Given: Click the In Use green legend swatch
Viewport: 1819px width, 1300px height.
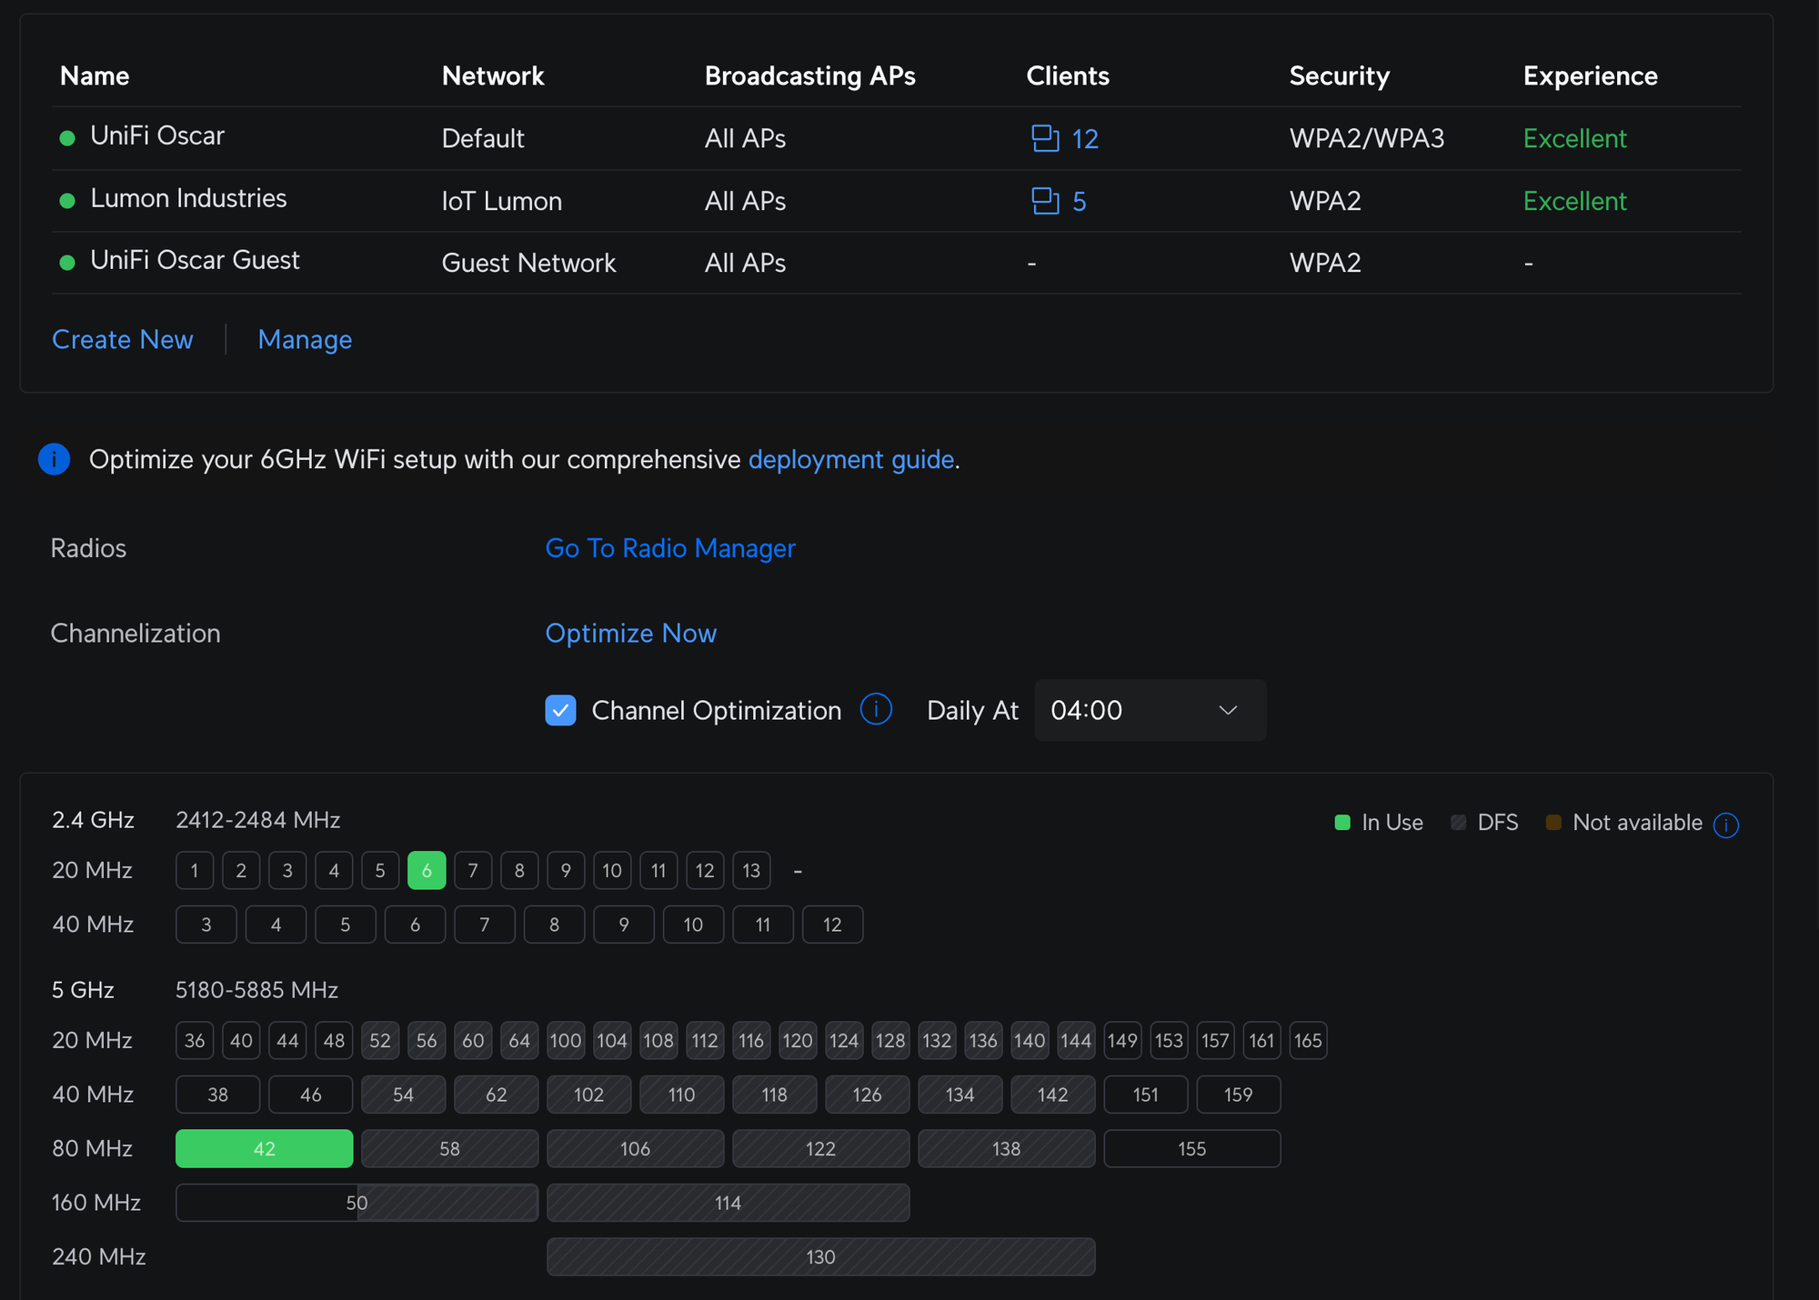Looking at the screenshot, I should (x=1342, y=823).
